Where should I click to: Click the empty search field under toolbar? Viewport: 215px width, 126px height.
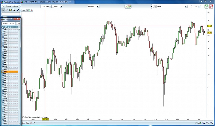point(11,14)
